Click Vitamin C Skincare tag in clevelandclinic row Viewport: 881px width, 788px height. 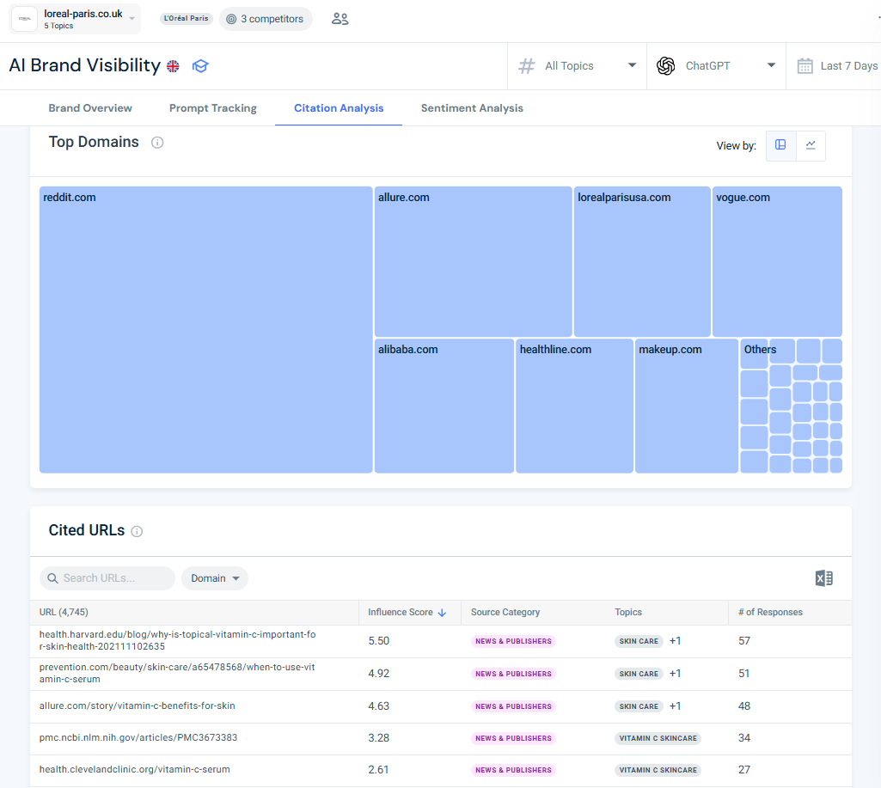(658, 770)
